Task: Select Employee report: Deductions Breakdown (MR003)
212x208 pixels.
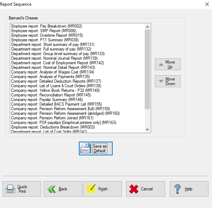Action: coord(50,127)
